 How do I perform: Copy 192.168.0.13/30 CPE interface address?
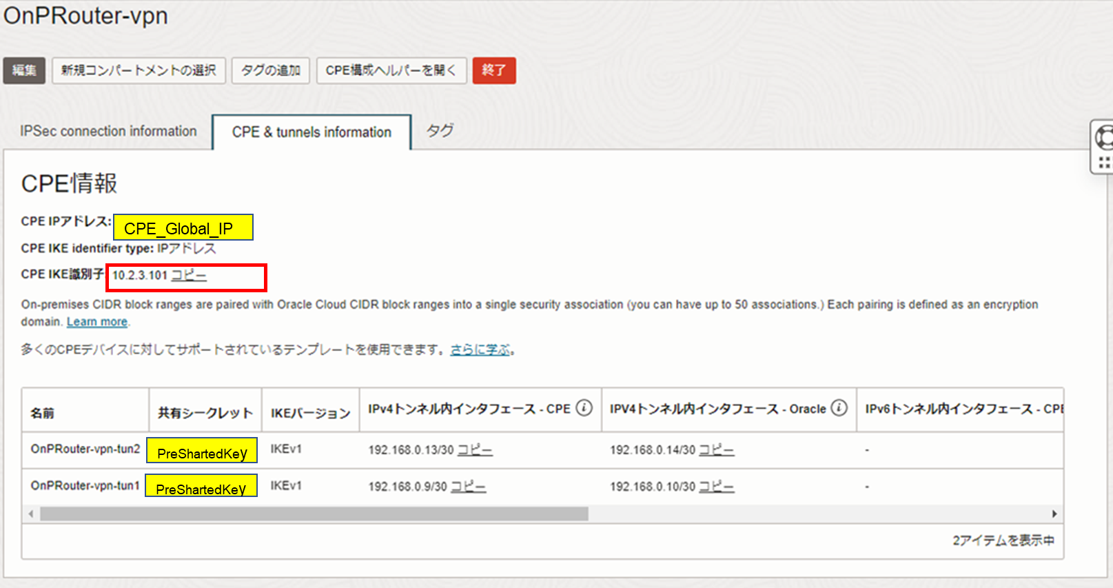(x=475, y=450)
